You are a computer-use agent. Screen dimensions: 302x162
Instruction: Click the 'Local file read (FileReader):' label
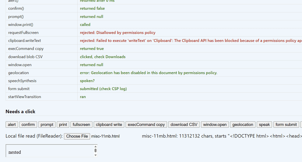pyautogui.click(x=34, y=136)
